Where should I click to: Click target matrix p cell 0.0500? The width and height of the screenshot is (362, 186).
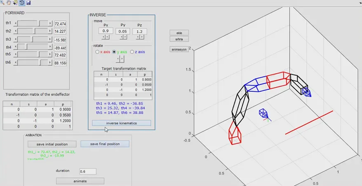(x=145, y=85)
